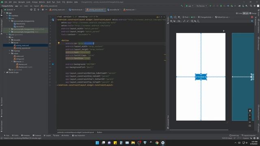
Task: Open the ChangeActivity theme dropdown
Action: [206, 17]
